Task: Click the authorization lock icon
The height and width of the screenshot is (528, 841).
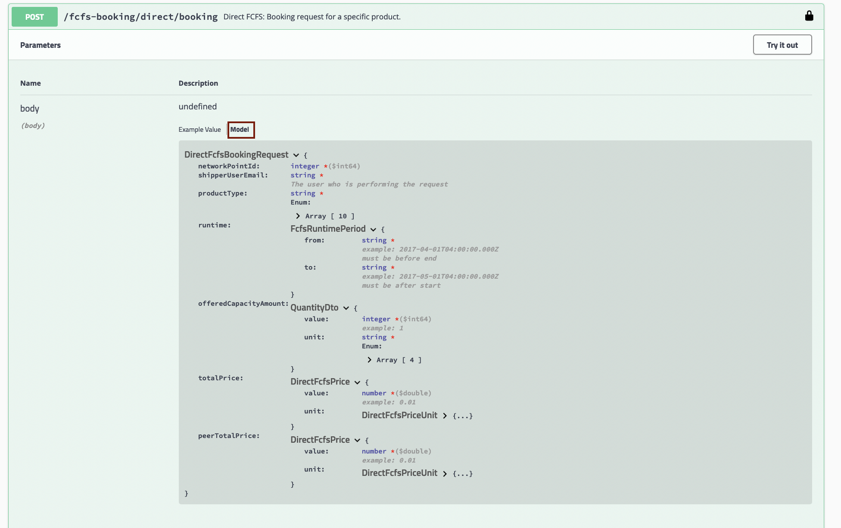Action: click(809, 16)
